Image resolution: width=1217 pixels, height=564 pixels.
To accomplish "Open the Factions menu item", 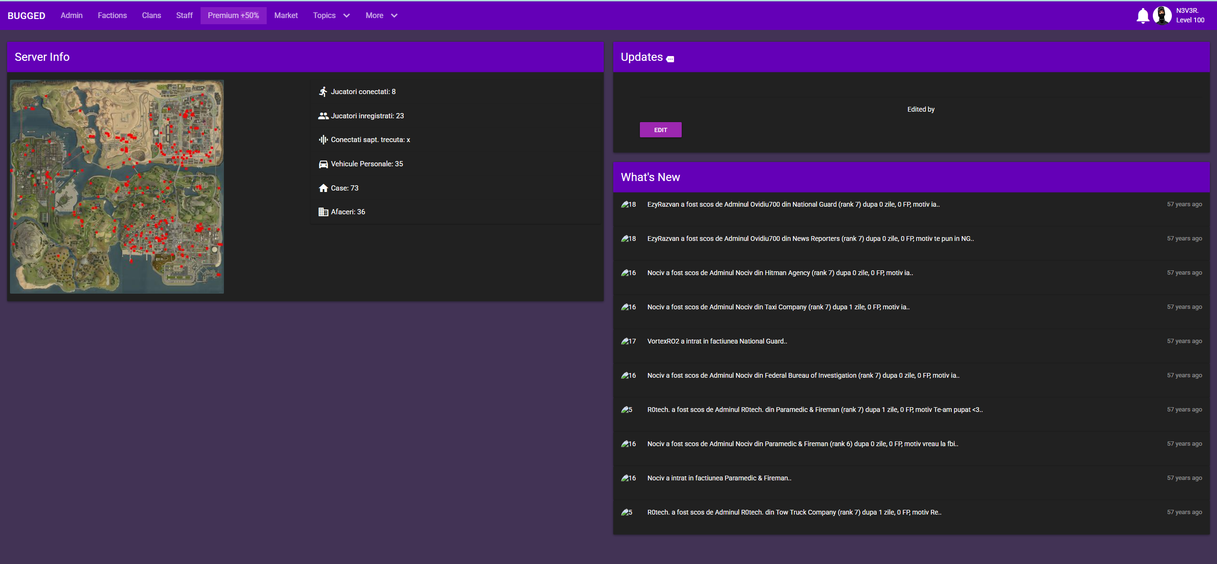I will [112, 16].
